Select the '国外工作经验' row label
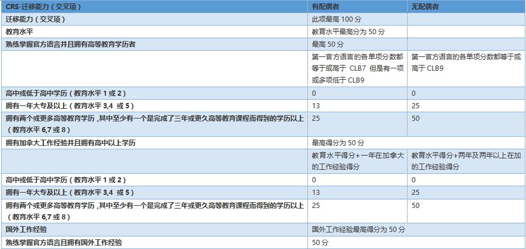Viewport: 526px width, 249px height. pyautogui.click(x=26, y=229)
